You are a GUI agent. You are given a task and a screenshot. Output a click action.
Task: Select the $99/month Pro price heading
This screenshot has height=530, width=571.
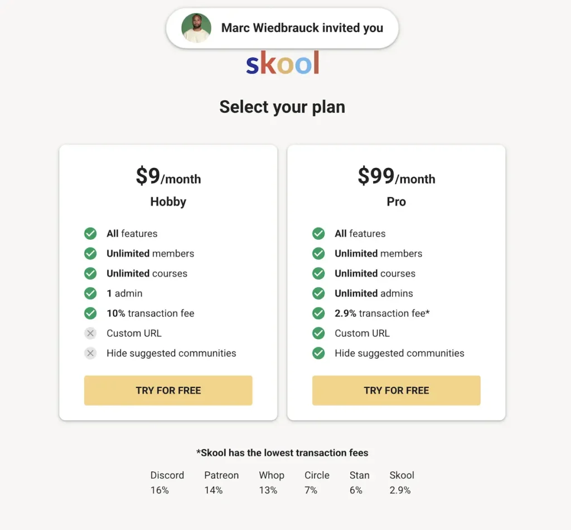coord(396,177)
